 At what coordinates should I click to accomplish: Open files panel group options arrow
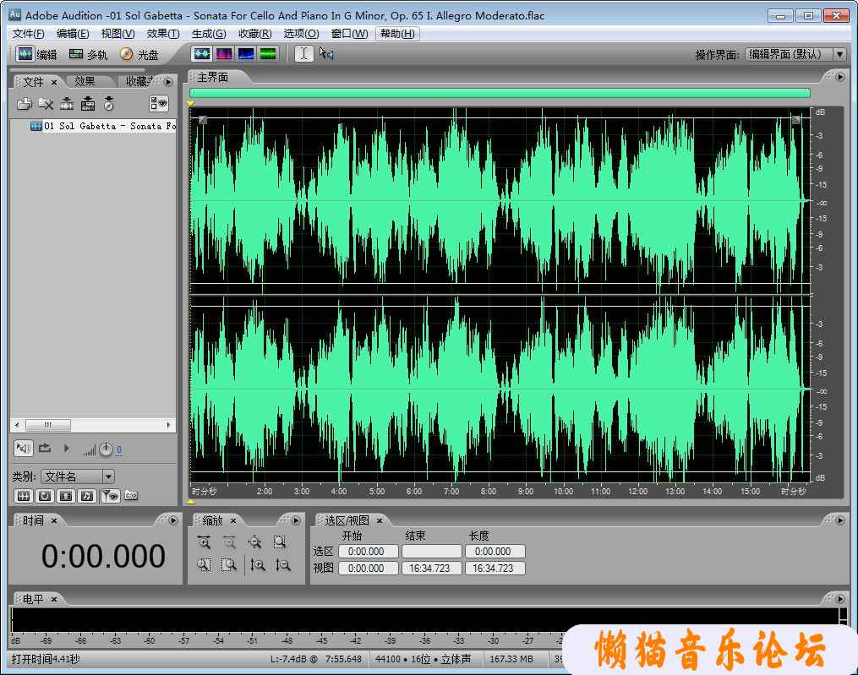[168, 81]
